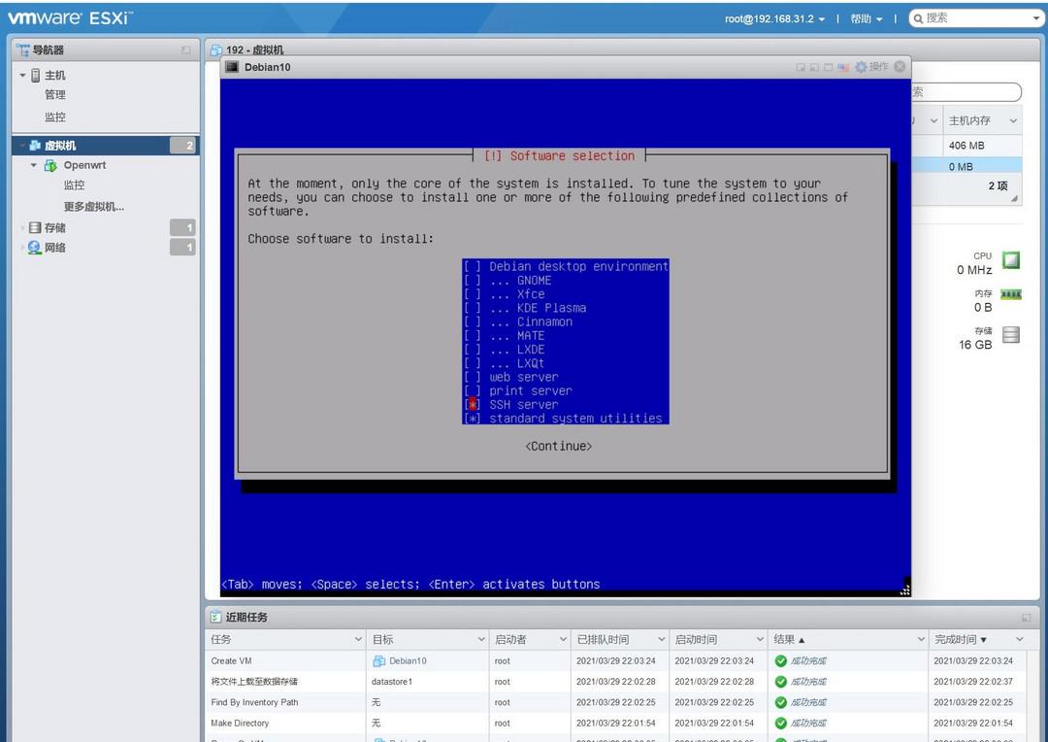Minimize the Recent Tasks panel via header icon

tap(1026, 618)
